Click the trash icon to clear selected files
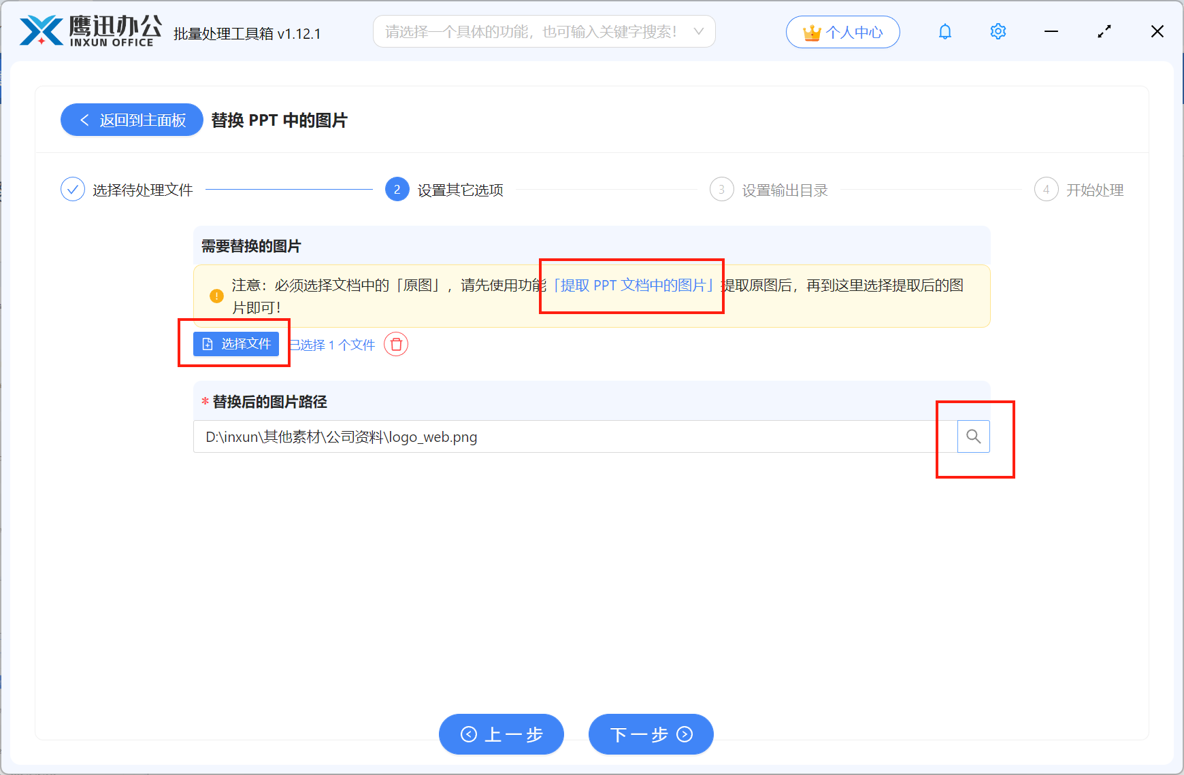The image size is (1184, 775). point(396,345)
